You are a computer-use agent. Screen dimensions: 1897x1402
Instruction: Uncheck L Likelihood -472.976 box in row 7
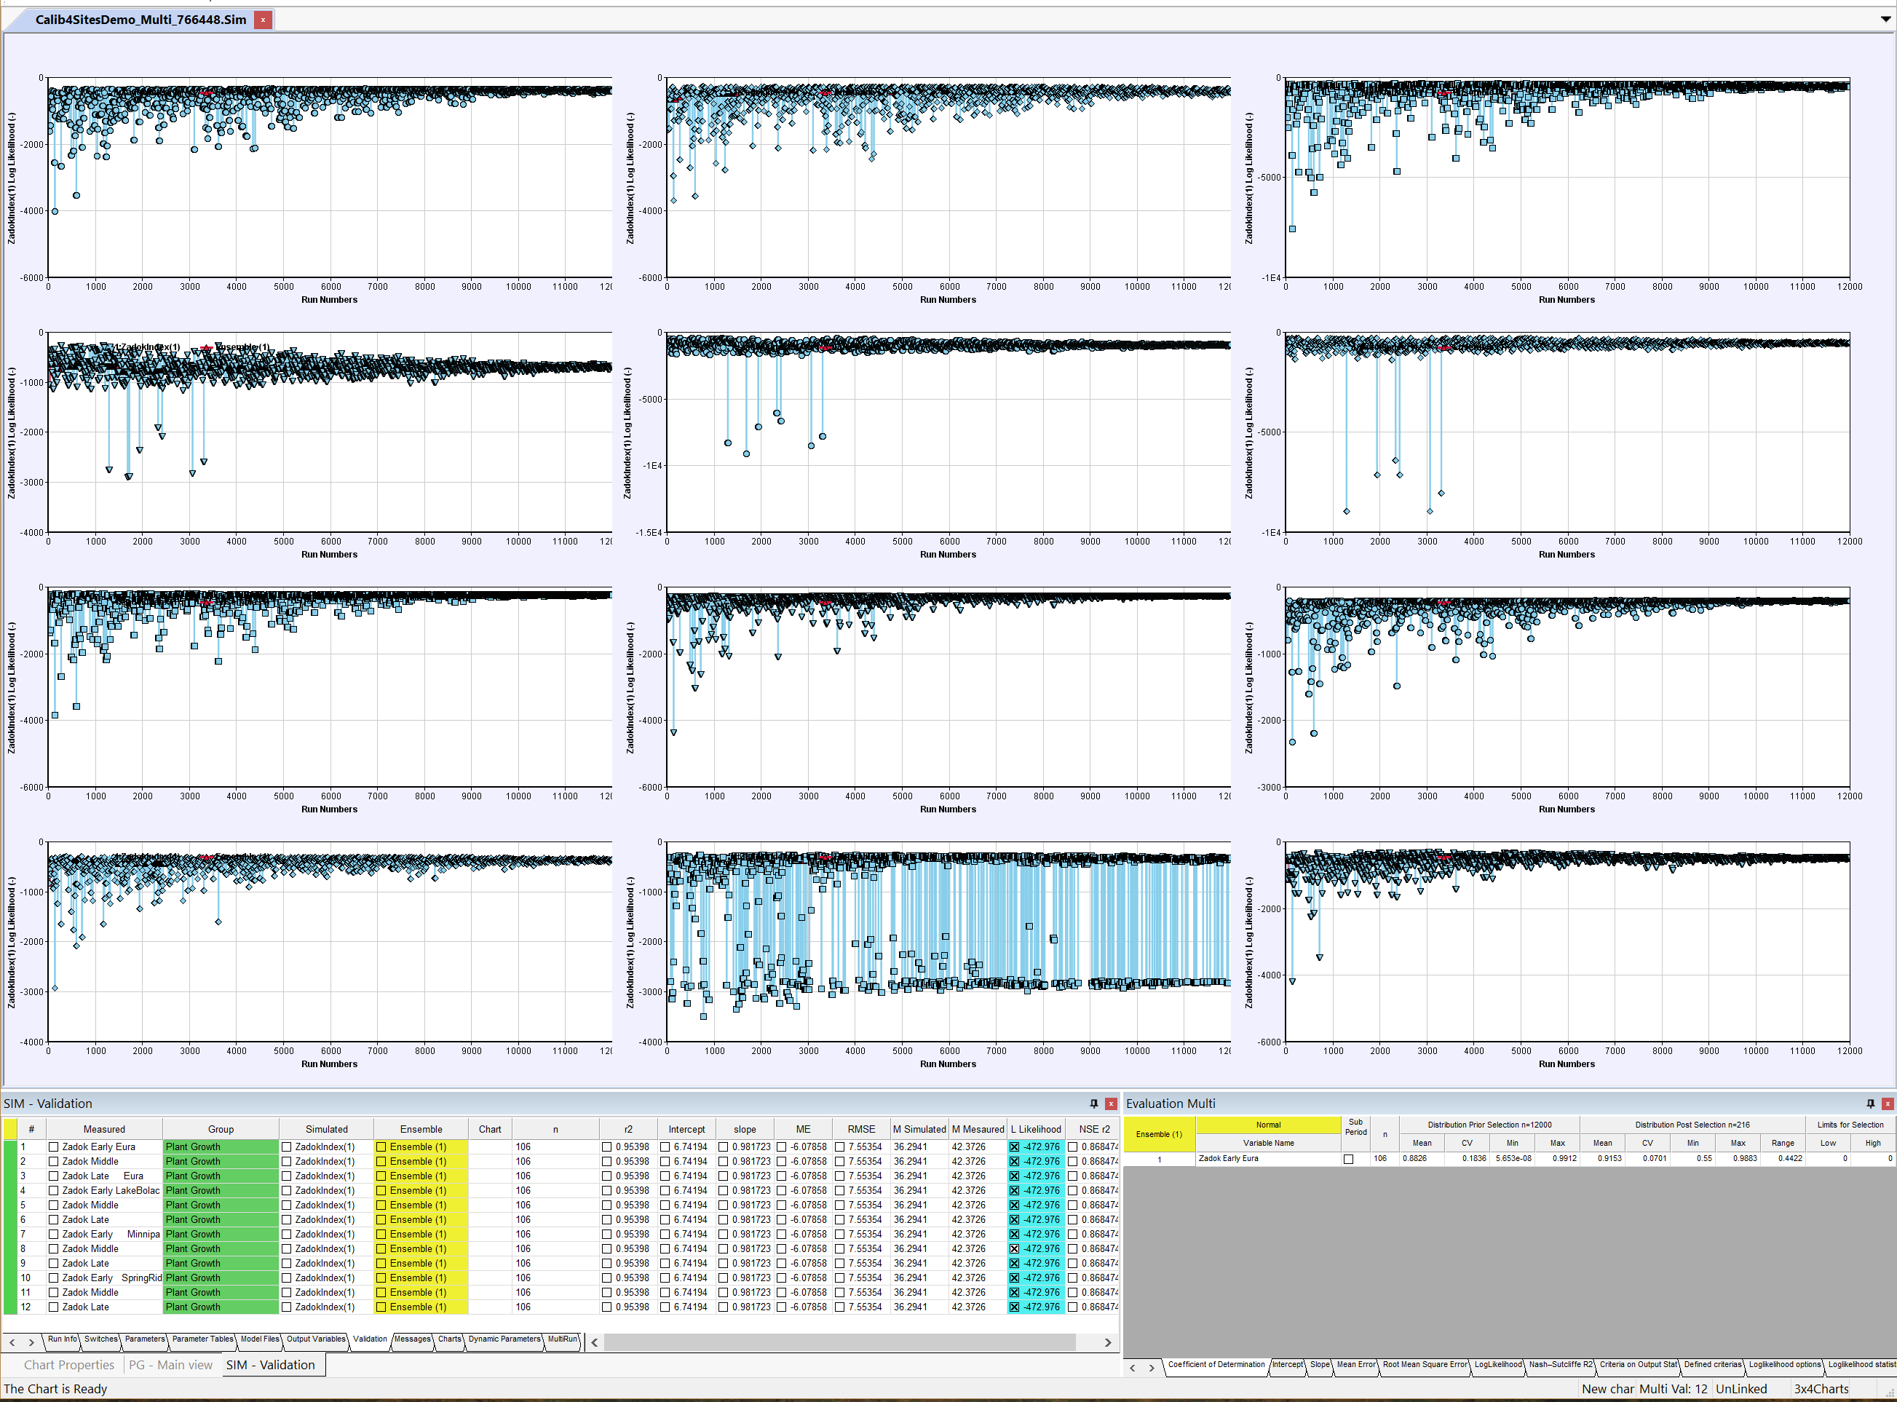pyautogui.click(x=1014, y=1234)
